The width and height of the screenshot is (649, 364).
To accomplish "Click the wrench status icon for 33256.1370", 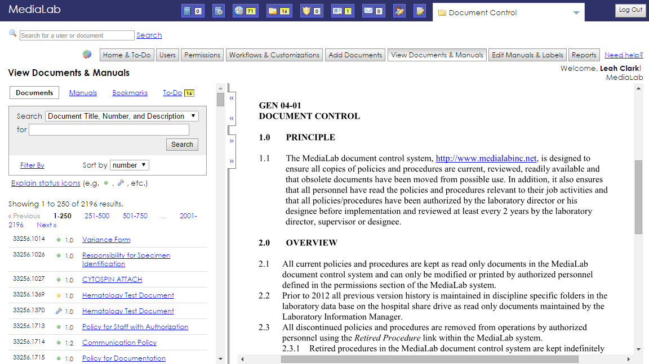I will (59, 311).
